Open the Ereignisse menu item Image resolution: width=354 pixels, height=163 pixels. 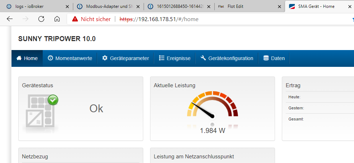[174, 59]
